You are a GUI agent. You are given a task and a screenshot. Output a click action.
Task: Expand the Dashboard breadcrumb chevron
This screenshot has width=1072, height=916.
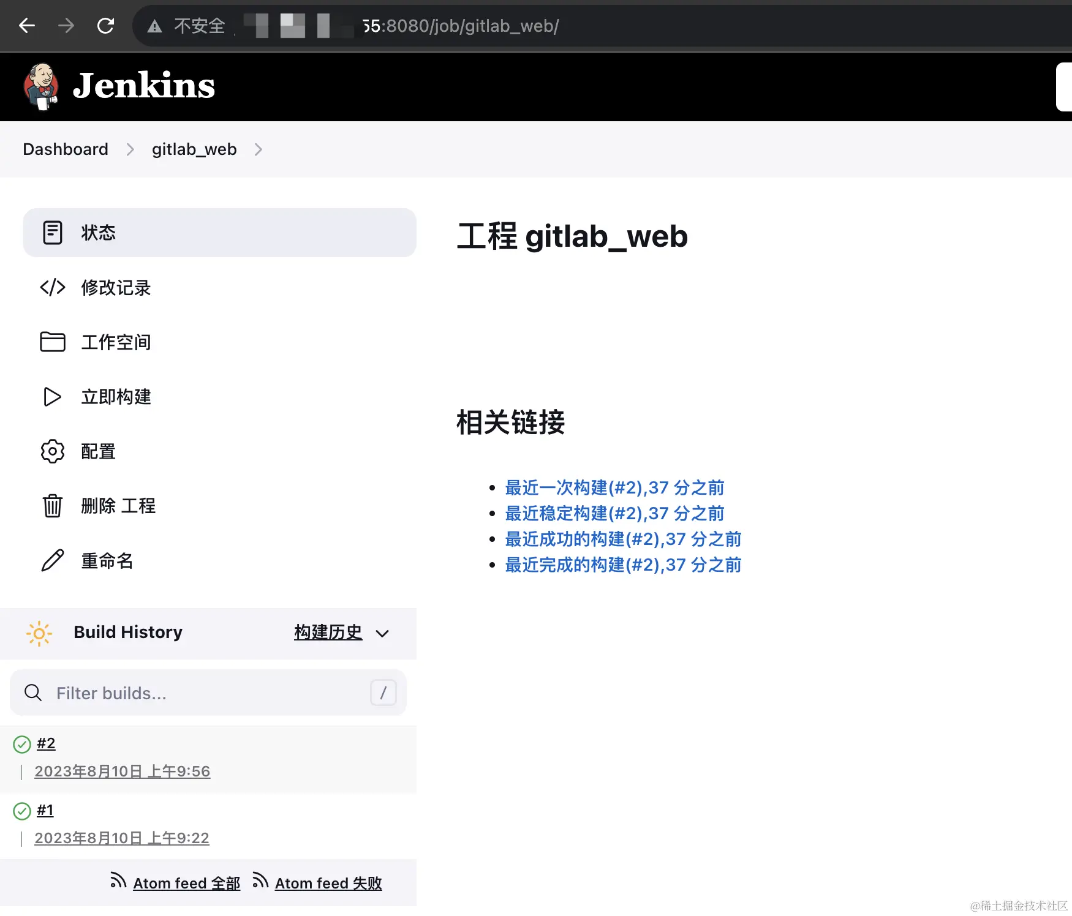click(130, 149)
